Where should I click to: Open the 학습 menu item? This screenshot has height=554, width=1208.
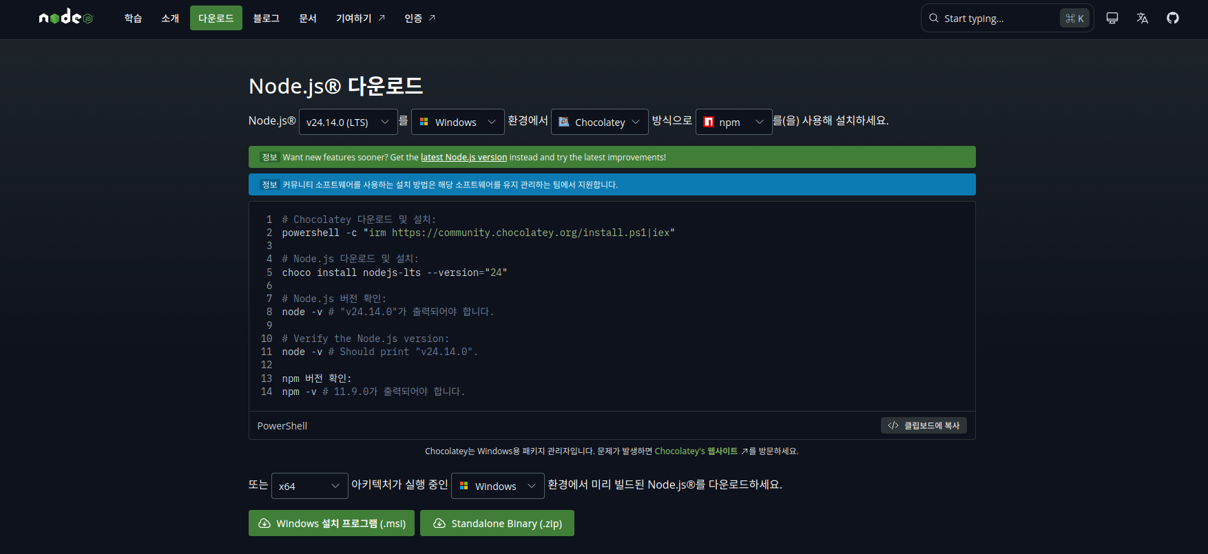[133, 18]
